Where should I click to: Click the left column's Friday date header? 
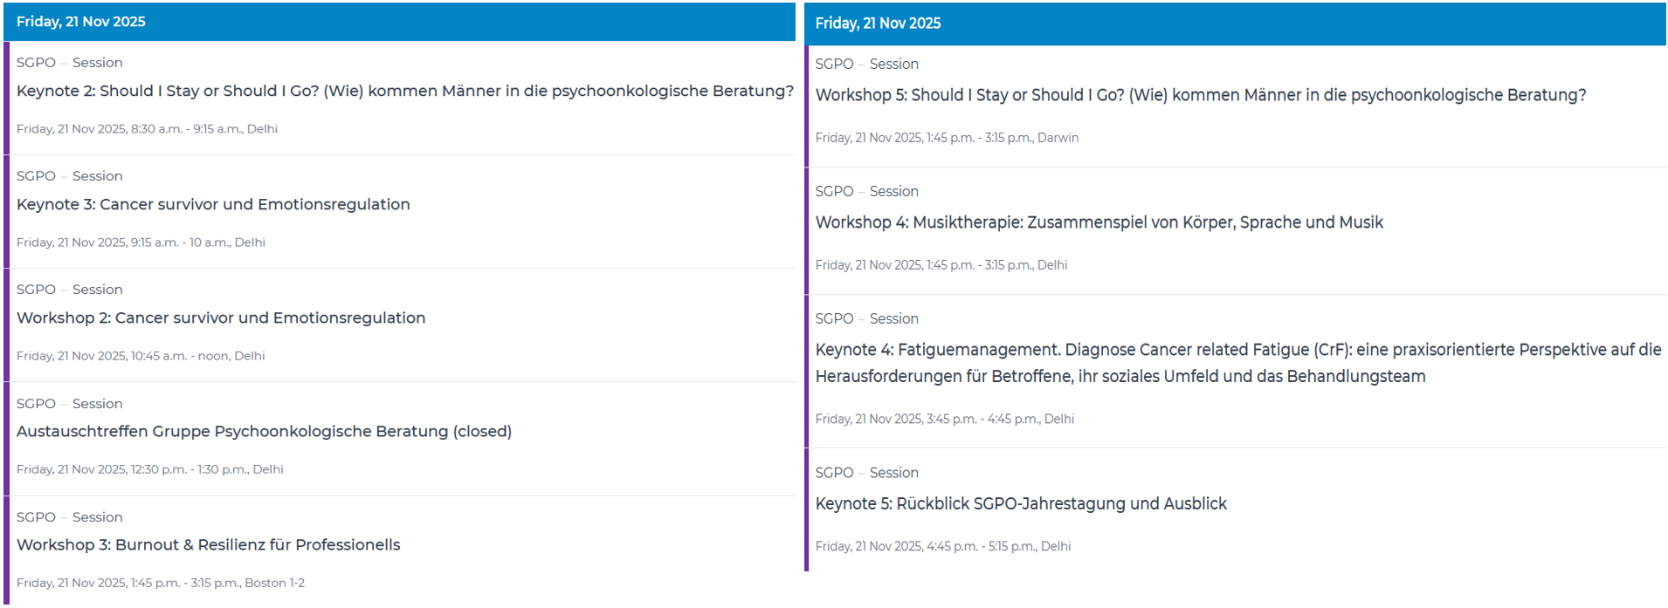click(x=81, y=22)
